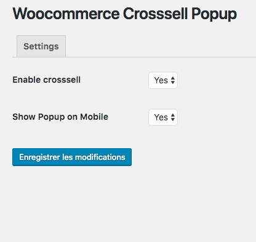Screen dimensions: 256x242
Task: Click the up-down arrows of Enable crosssell select
Action: click(x=173, y=80)
